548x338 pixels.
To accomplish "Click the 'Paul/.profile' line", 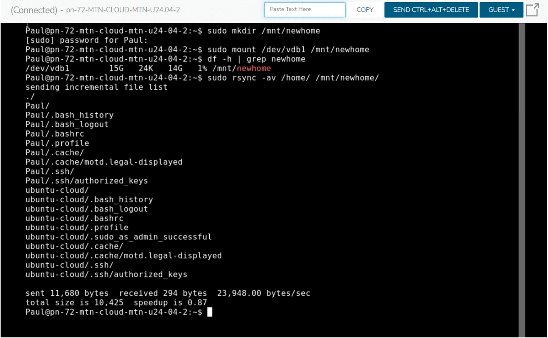I will tap(57, 143).
